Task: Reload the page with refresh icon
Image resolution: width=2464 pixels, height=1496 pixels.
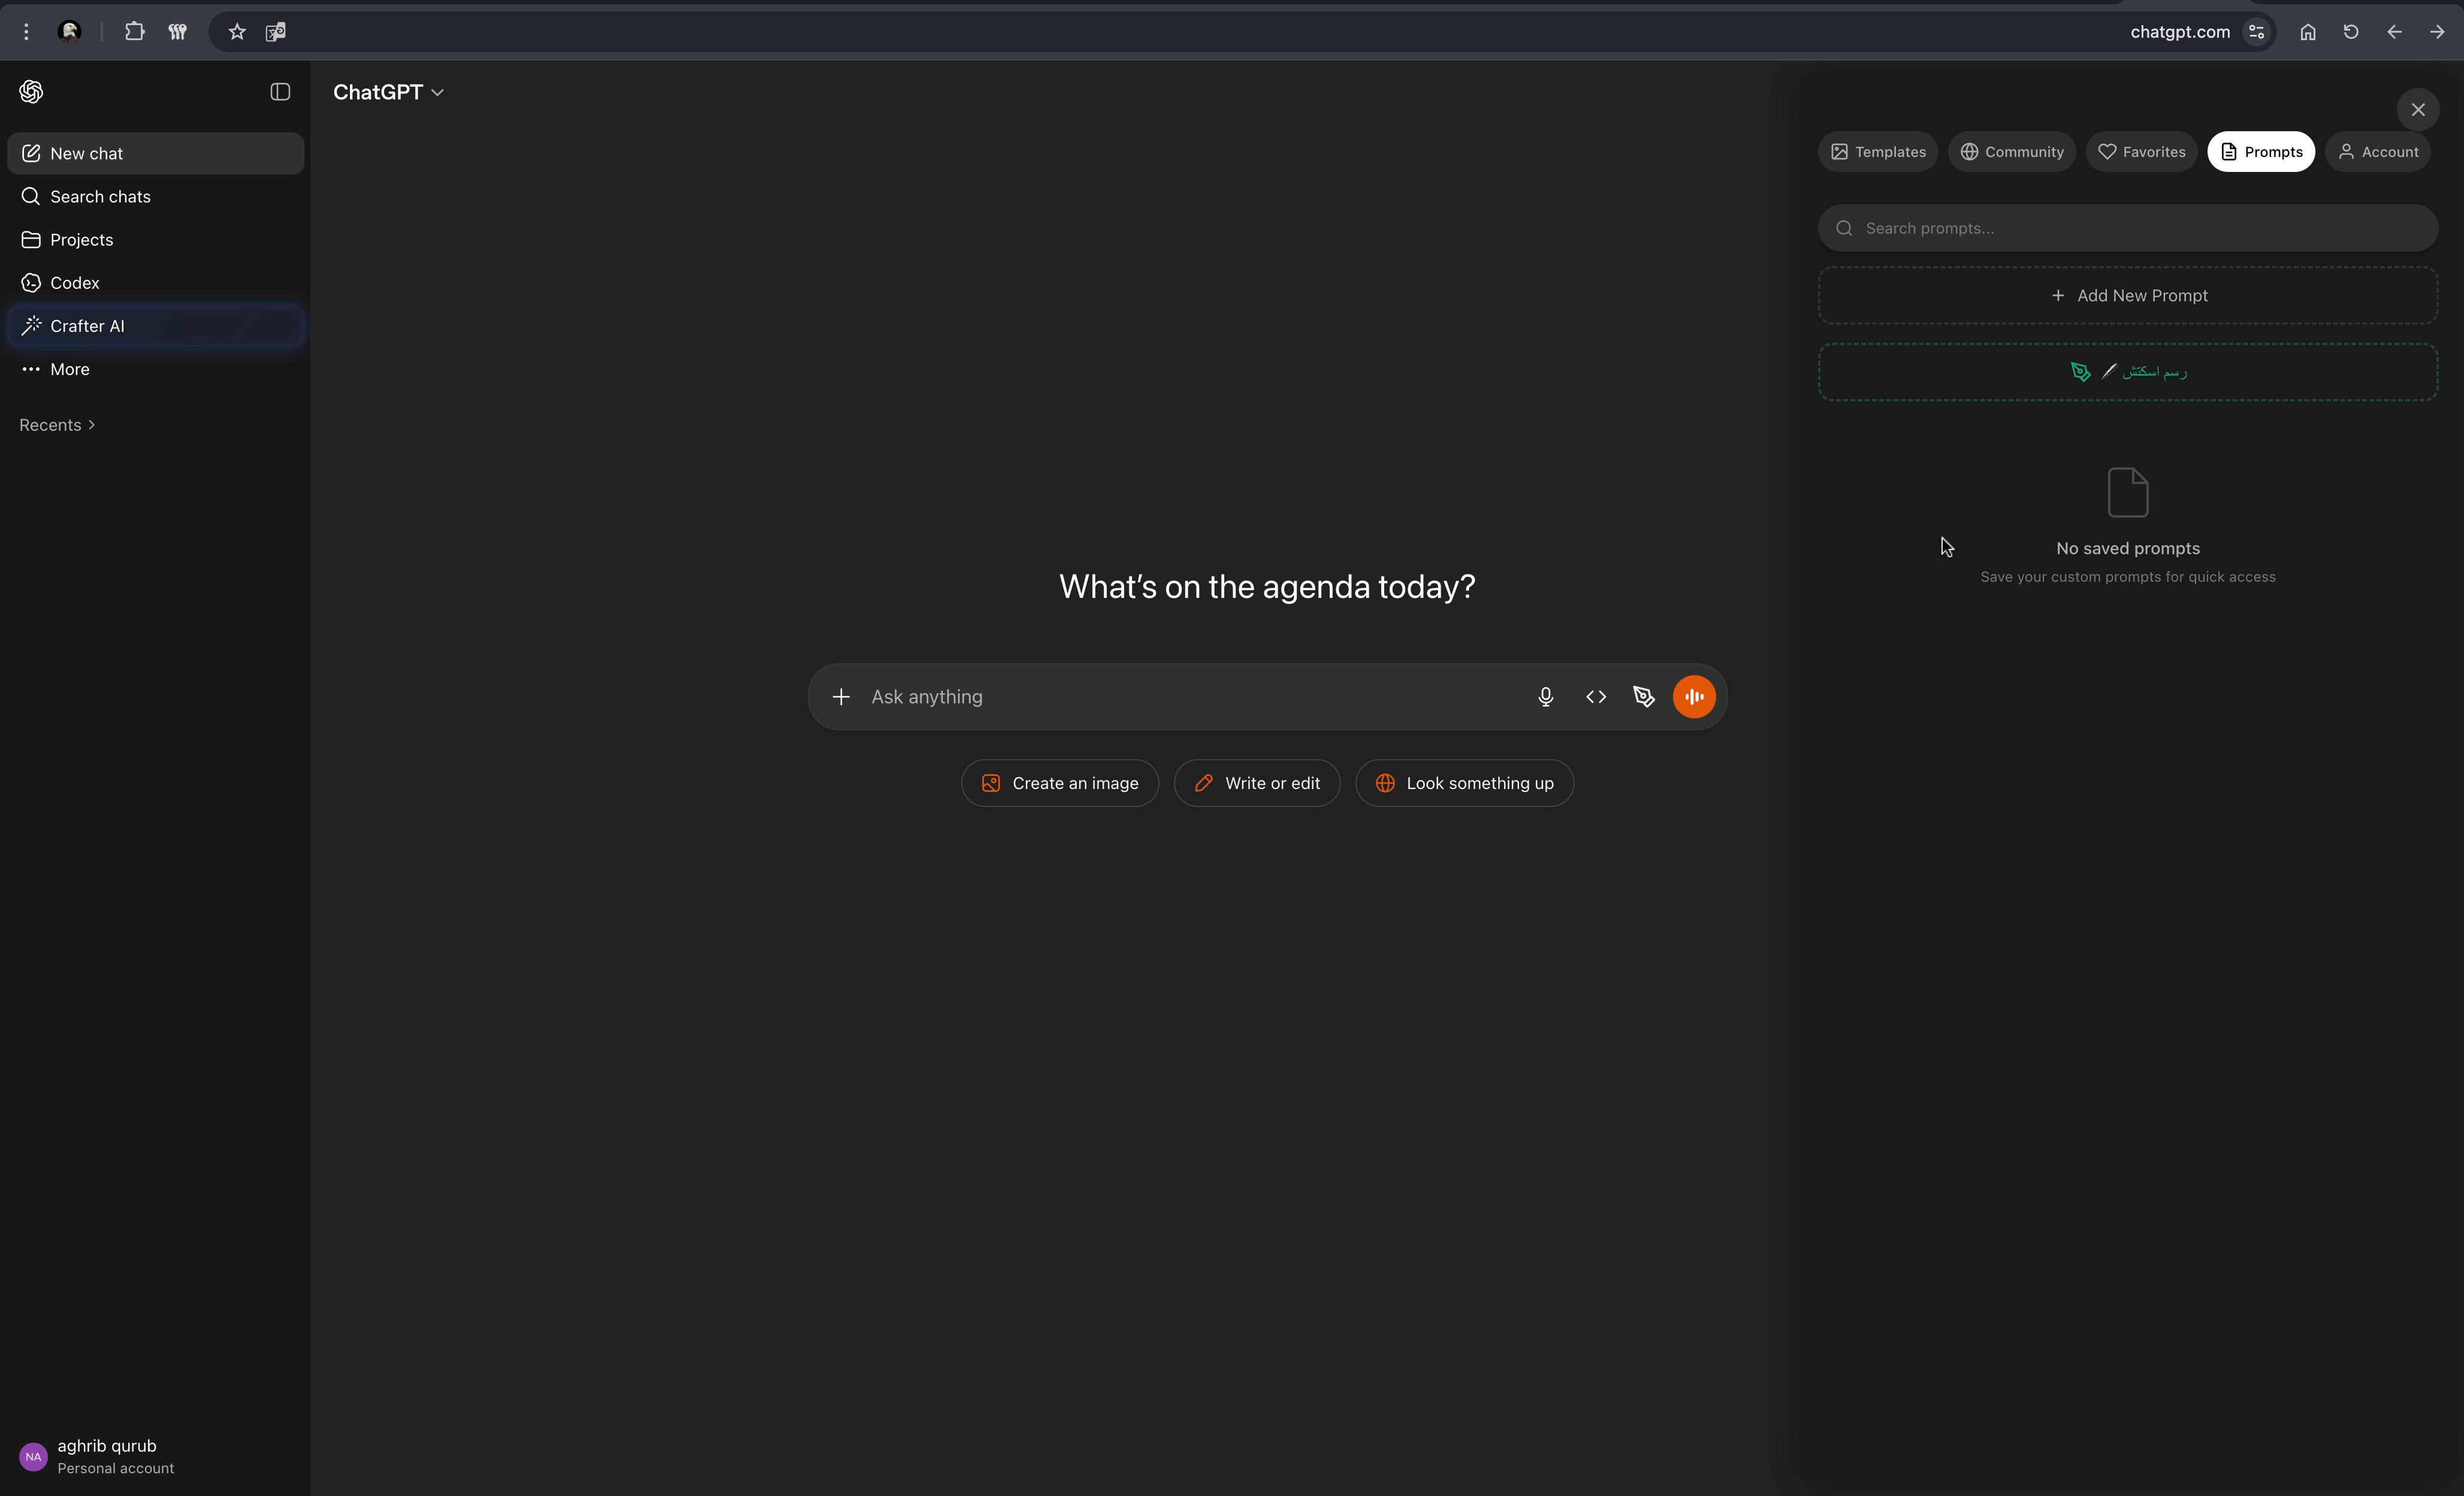Action: (x=2351, y=32)
